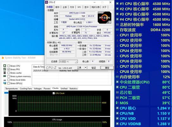Click the 工具 button in CPU-Z
The image size is (172, 127).
point(79,68)
